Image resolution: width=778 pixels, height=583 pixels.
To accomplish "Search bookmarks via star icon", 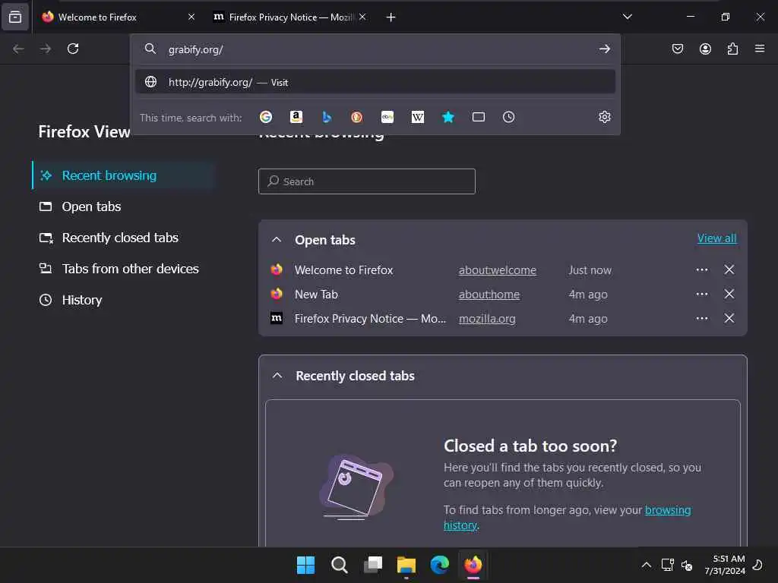I will click(448, 117).
